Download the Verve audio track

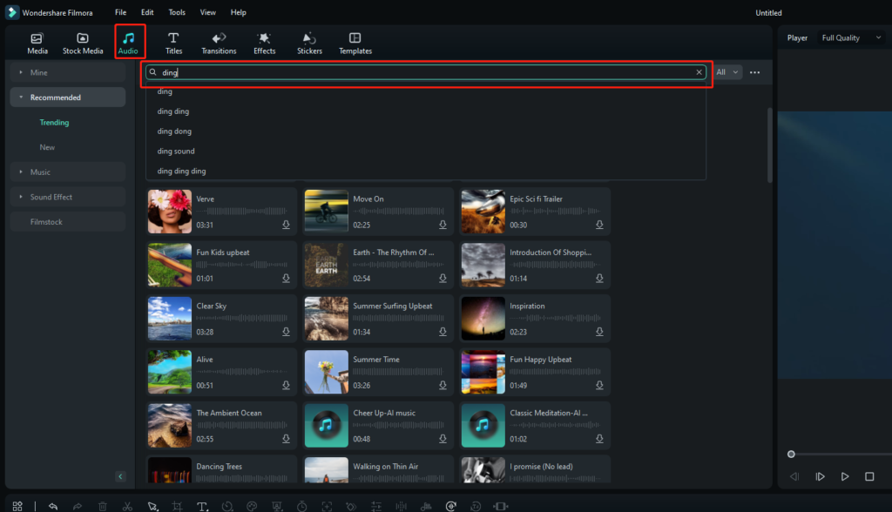pos(286,225)
